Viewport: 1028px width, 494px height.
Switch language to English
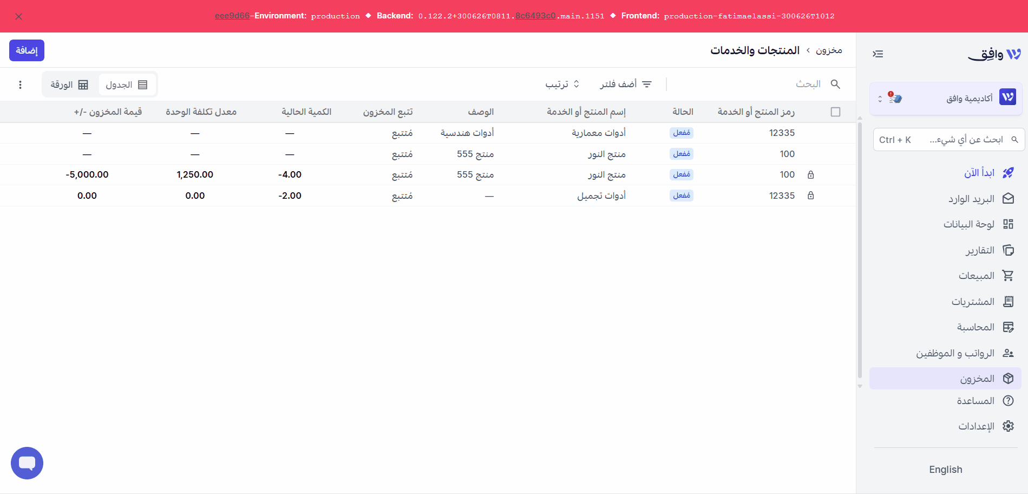946,470
